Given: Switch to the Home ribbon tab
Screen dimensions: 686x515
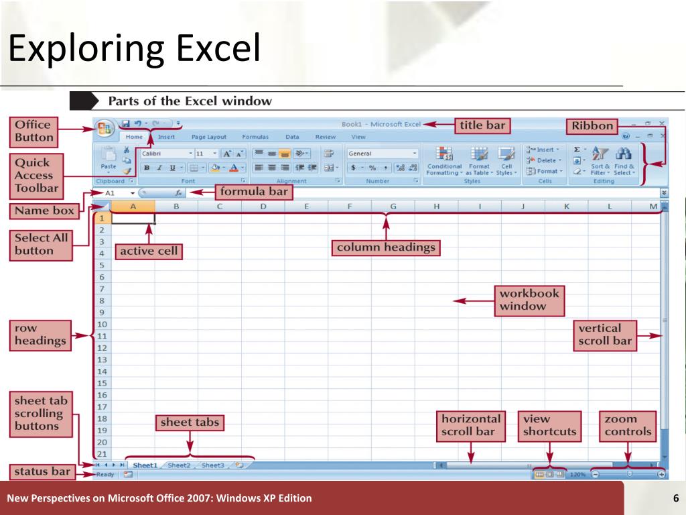Looking at the screenshot, I should [134, 137].
